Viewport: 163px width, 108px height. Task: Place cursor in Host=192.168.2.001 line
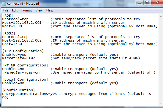click(x=22, y=23)
